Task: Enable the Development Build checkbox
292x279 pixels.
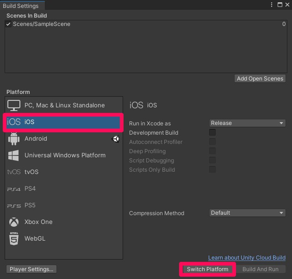Action: pos(212,132)
